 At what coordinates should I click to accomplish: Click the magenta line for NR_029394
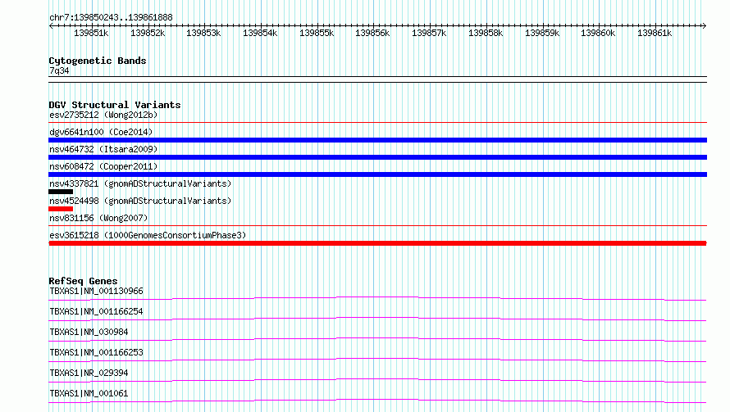click(x=377, y=380)
